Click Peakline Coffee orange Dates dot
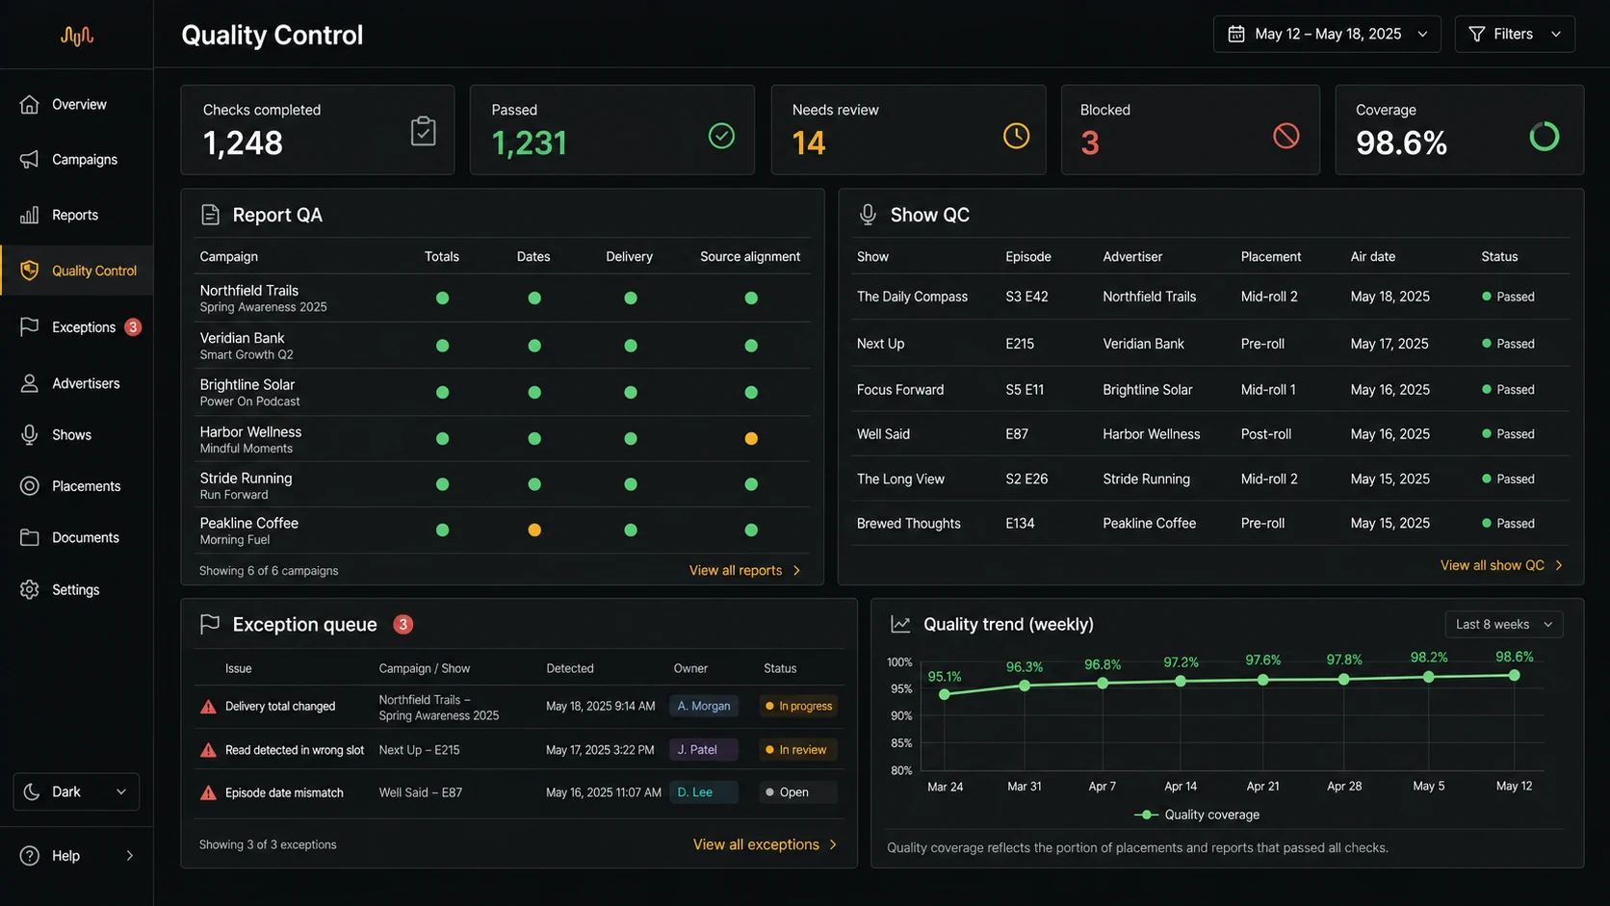The width and height of the screenshot is (1610, 906). [x=534, y=531]
